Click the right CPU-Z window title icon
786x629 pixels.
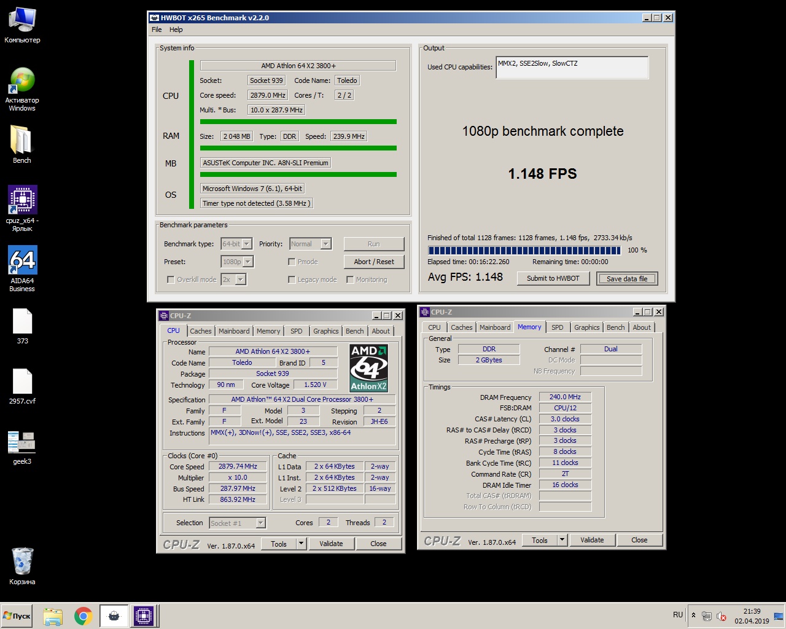click(425, 312)
